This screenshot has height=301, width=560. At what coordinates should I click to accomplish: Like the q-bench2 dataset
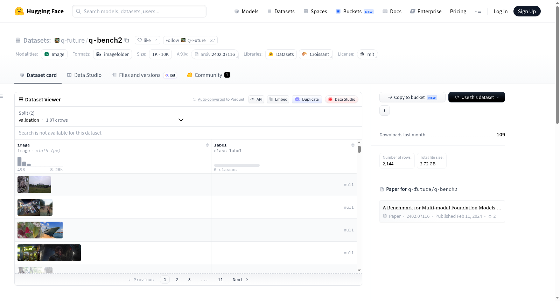click(144, 40)
